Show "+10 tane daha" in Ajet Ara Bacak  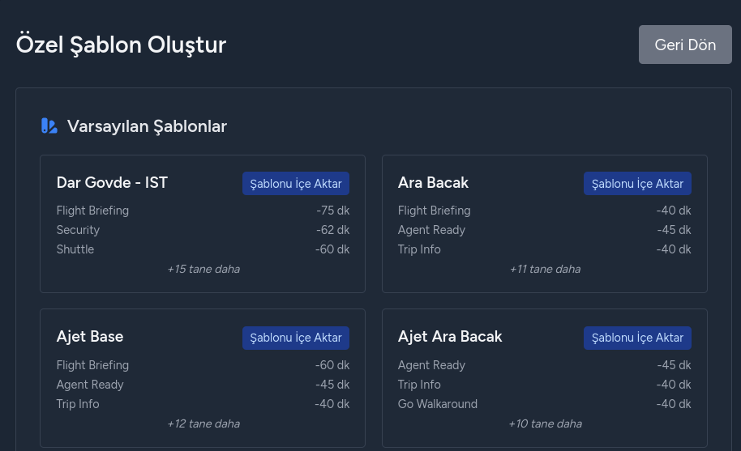point(545,423)
